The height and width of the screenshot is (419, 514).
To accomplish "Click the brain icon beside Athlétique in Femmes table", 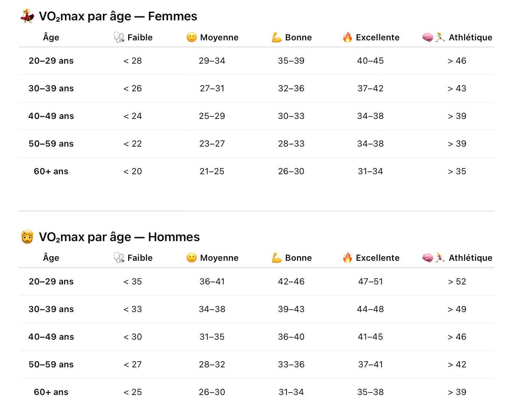I will tap(428, 37).
